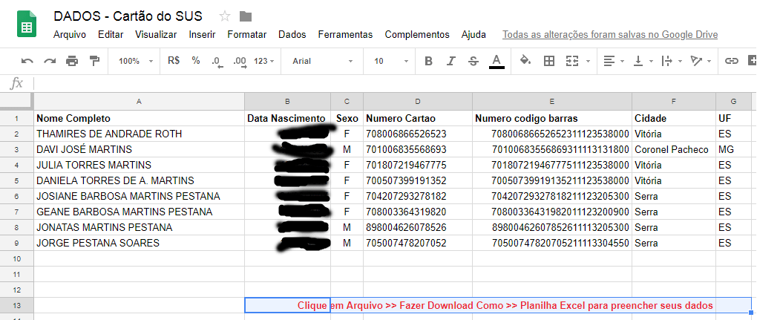The height and width of the screenshot is (320, 757).
Task: Click the insert link chain icon
Action: (732, 61)
